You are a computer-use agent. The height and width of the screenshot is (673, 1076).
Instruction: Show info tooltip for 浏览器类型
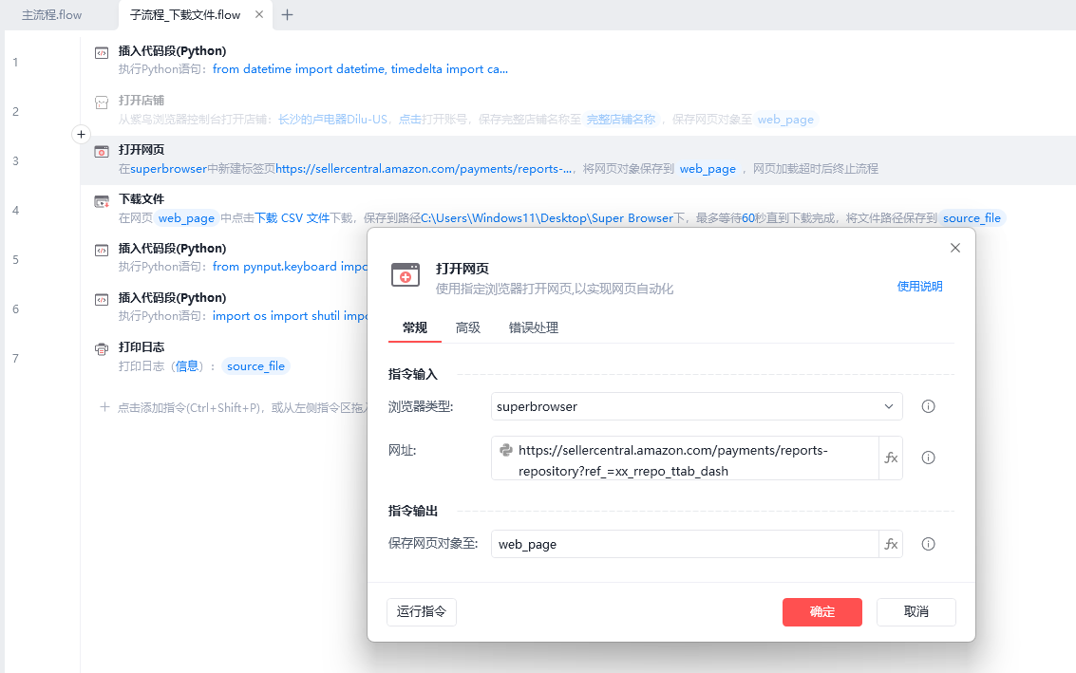tap(929, 406)
